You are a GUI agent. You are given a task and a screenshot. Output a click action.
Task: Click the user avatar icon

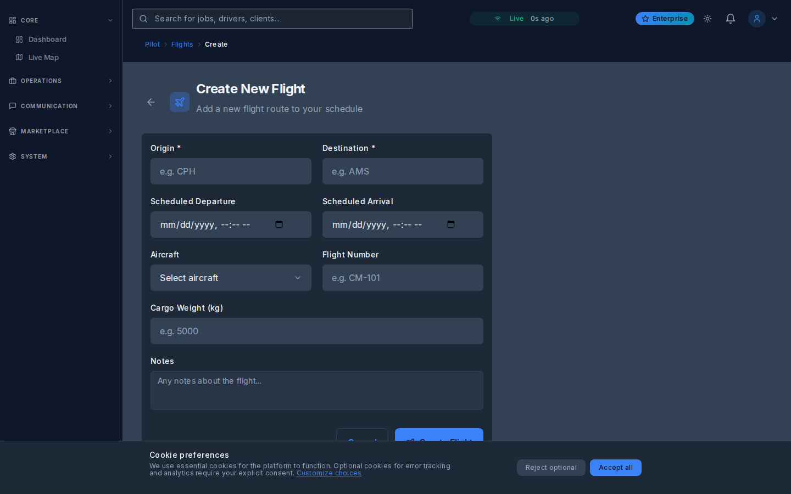757,19
